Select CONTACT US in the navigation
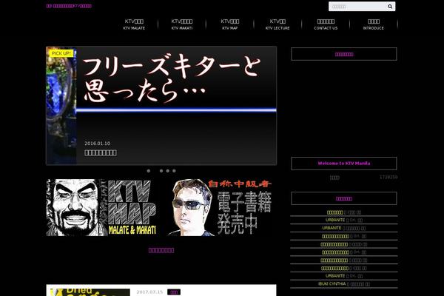This screenshot has height=296, width=444. coord(326,24)
